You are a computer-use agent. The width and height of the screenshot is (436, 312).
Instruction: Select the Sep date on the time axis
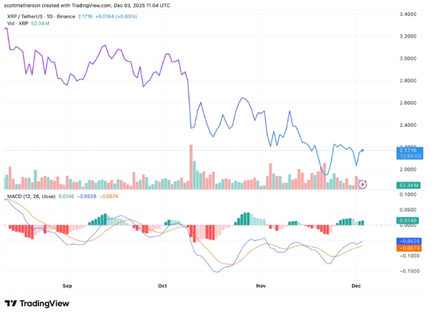[69, 286]
